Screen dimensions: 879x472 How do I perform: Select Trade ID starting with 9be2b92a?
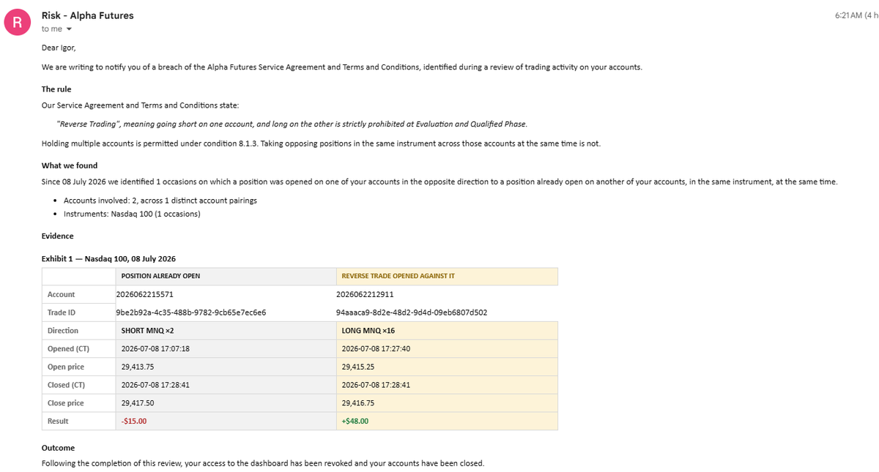(x=190, y=312)
